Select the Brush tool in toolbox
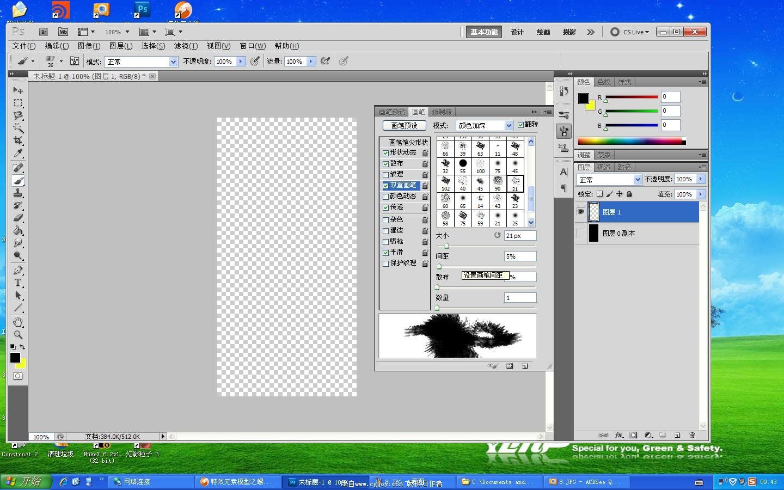 [18, 180]
